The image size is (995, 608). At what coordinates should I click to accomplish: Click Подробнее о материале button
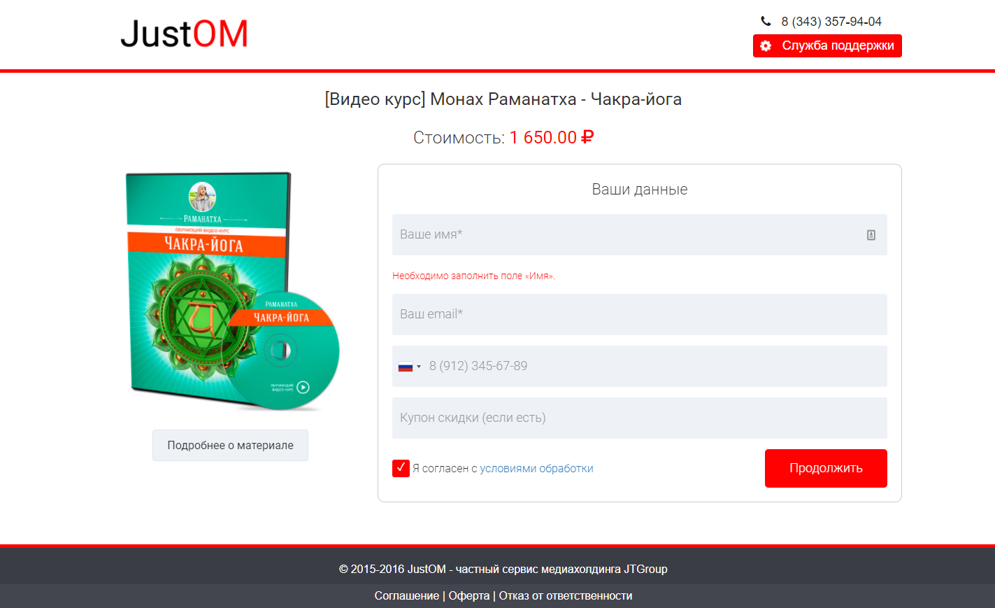click(230, 445)
